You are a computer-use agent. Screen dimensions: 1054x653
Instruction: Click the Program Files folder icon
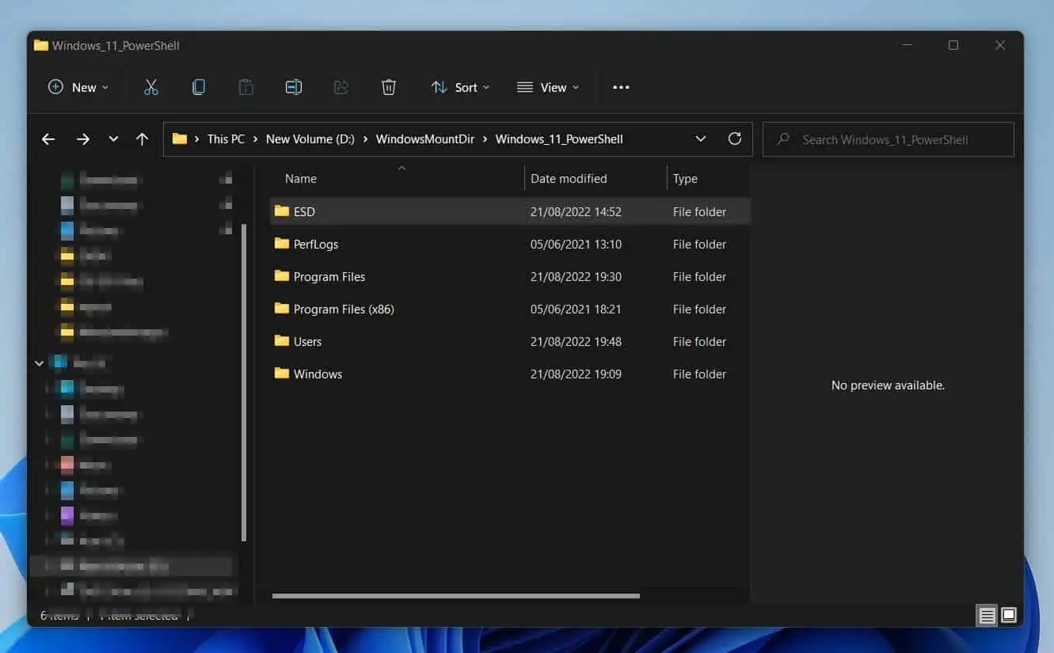pos(282,276)
